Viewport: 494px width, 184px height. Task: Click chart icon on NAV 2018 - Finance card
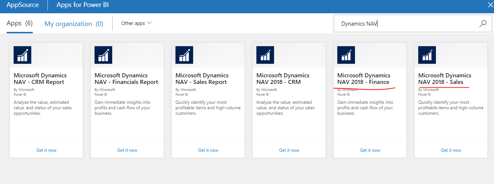pyautogui.click(x=346, y=55)
